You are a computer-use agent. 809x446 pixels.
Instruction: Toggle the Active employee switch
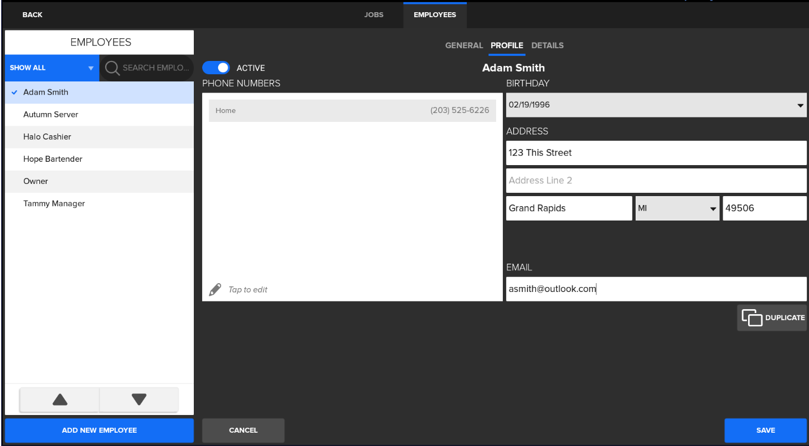click(216, 68)
